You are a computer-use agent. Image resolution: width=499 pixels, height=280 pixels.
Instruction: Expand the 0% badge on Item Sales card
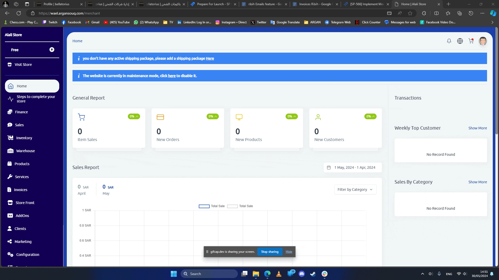tap(134, 116)
